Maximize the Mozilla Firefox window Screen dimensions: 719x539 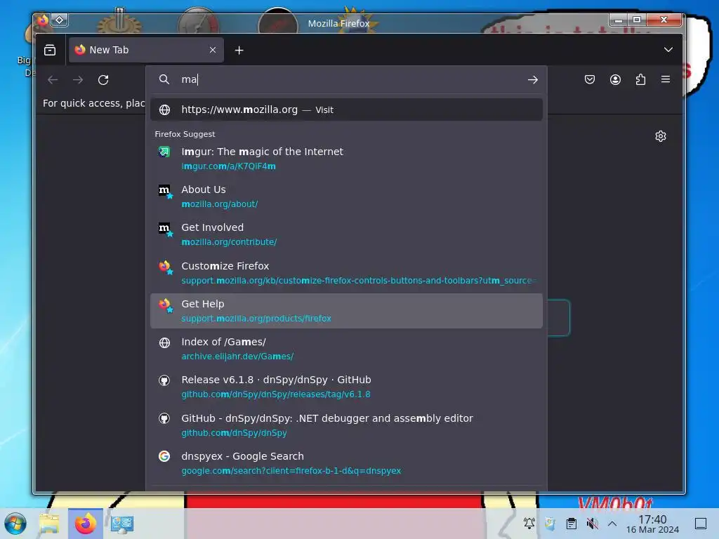[636, 20]
